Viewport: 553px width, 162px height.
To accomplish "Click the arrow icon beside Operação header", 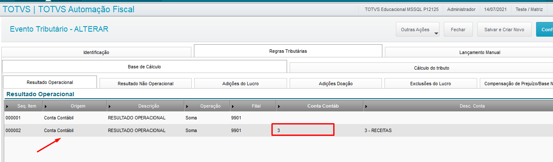I will click(188, 106).
